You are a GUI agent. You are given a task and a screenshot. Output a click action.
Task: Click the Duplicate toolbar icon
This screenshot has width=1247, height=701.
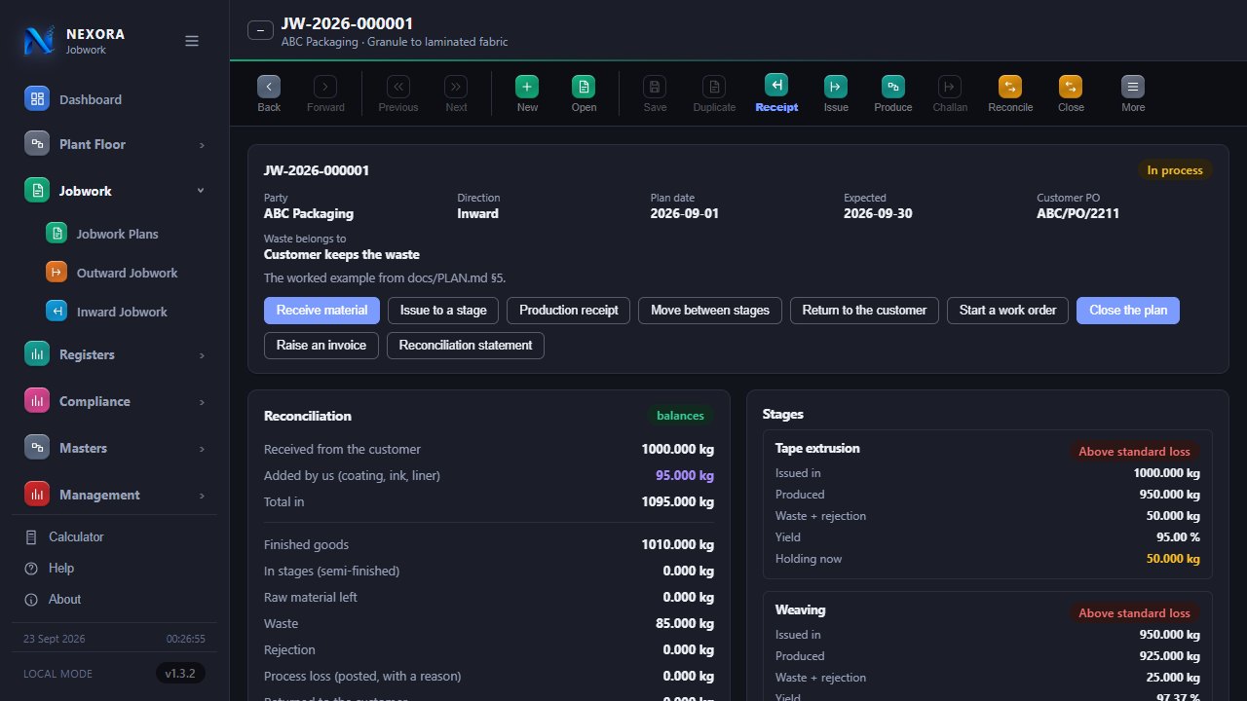714,86
